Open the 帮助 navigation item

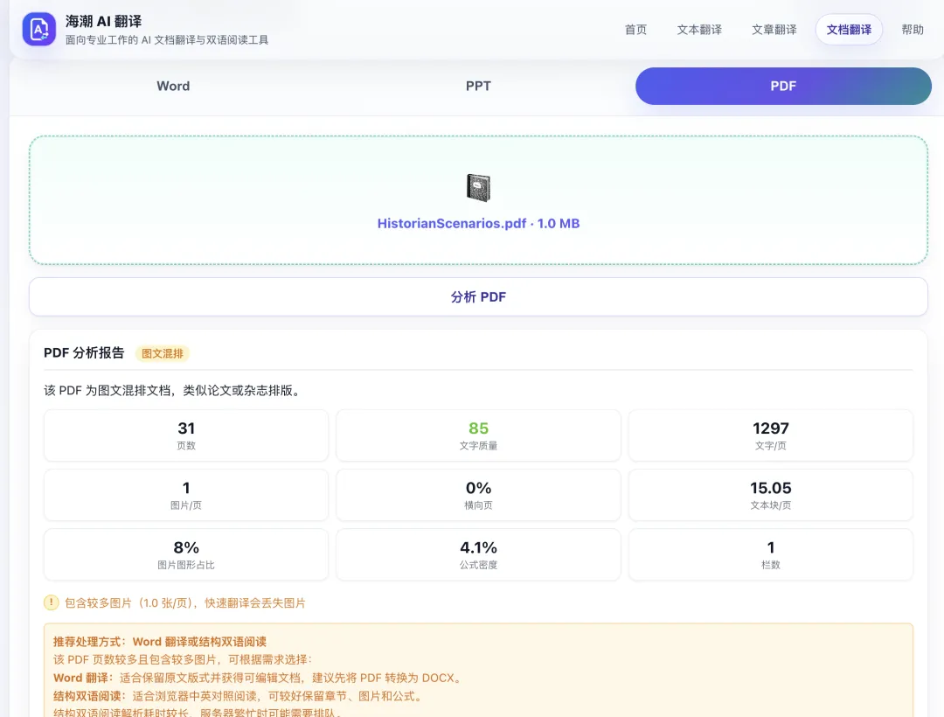pyautogui.click(x=912, y=30)
